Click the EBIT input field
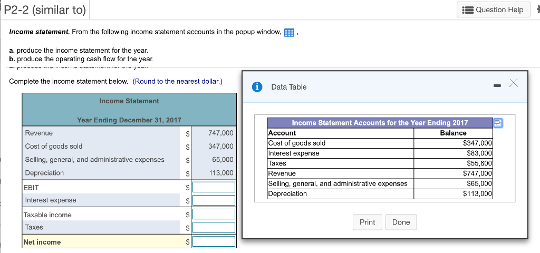Screen dimensions: 540x253 pos(214,187)
